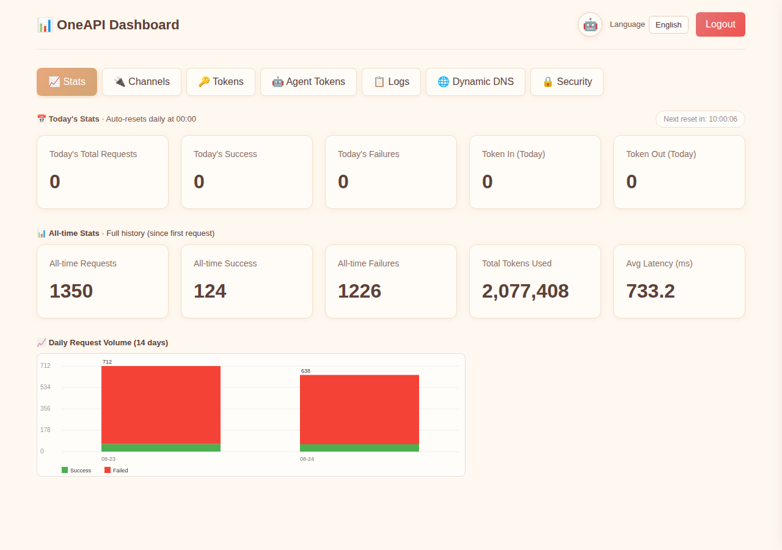Select the Agent Tokens tab
The height and width of the screenshot is (550, 782).
pos(309,82)
